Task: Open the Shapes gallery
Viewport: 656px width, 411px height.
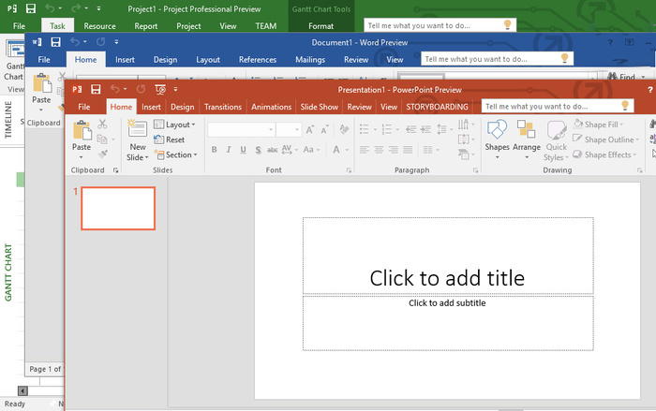Action: pyautogui.click(x=497, y=131)
